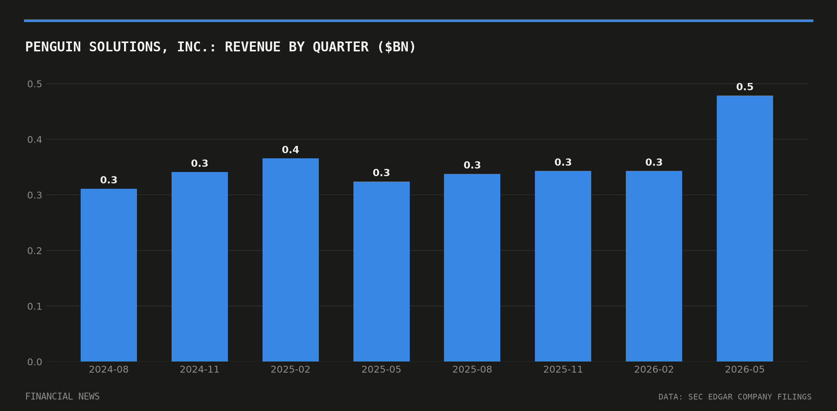
Task: Click the 2025-05 x-axis label
Action: pos(382,370)
